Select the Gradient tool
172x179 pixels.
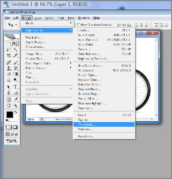tap(16, 74)
